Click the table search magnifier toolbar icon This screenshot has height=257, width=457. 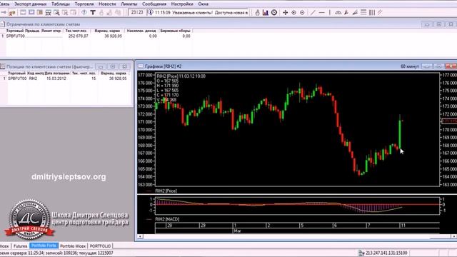56,13
